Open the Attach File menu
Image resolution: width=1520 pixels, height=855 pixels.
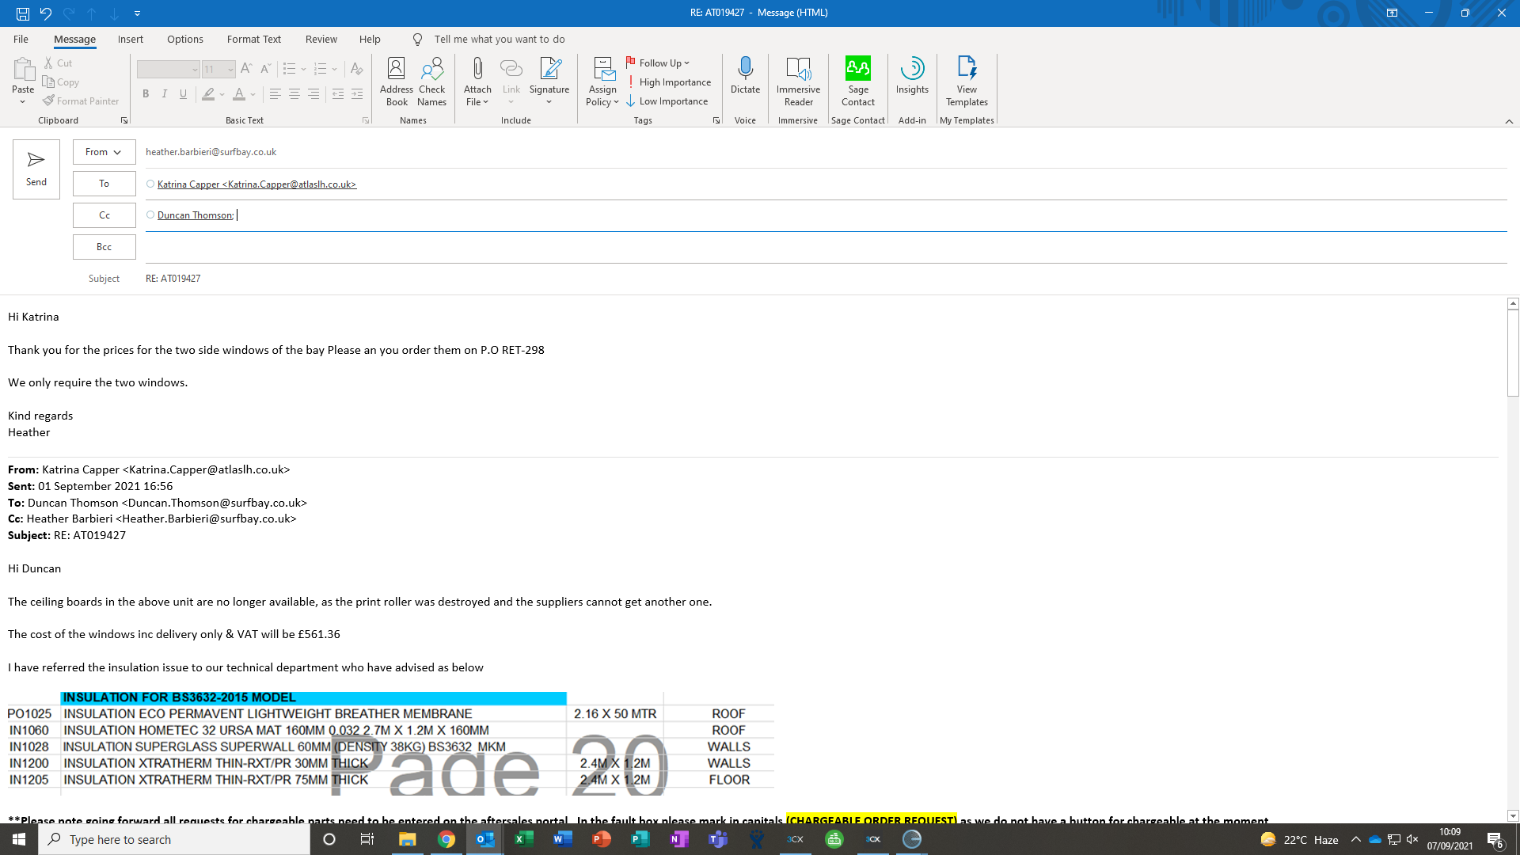click(x=477, y=81)
